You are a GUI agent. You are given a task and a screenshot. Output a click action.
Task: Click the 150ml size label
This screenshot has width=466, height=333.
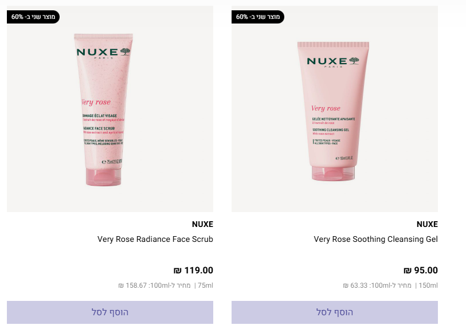pyautogui.click(x=428, y=285)
